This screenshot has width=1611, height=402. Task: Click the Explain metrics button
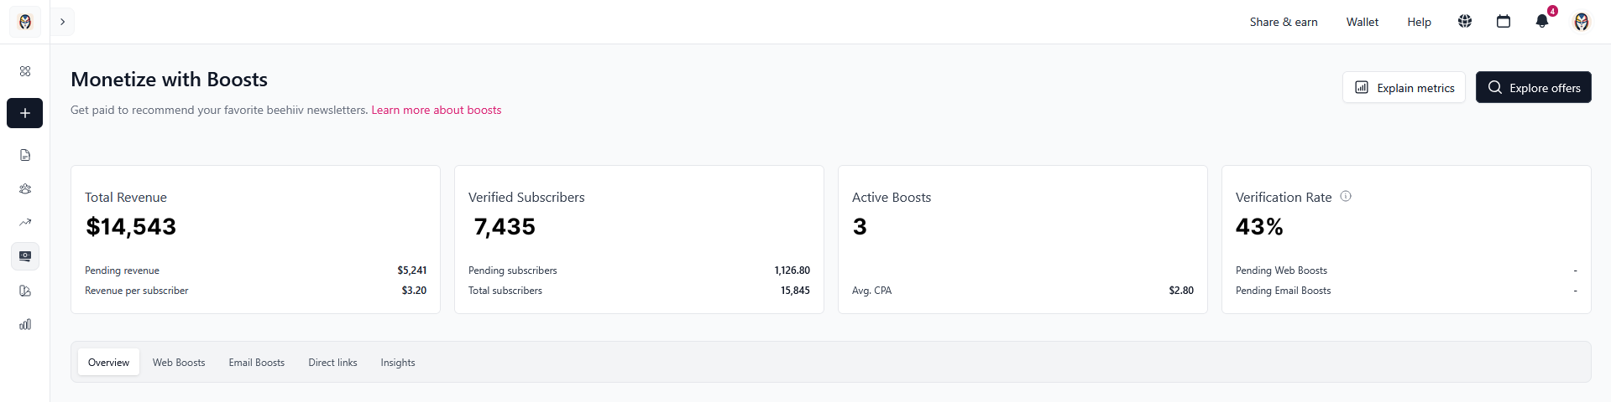click(x=1404, y=88)
